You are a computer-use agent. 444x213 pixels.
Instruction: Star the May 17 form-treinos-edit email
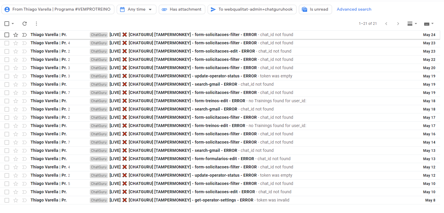click(16, 126)
